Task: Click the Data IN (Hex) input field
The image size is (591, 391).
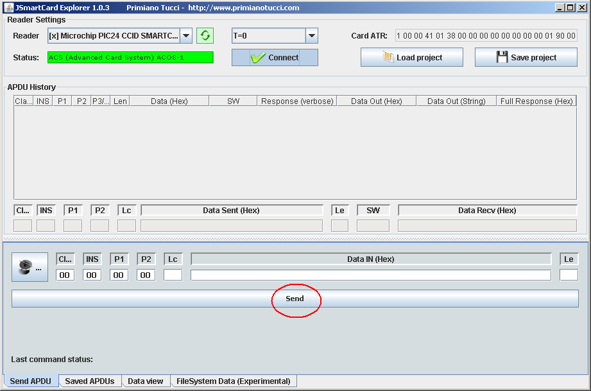Action: click(370, 275)
